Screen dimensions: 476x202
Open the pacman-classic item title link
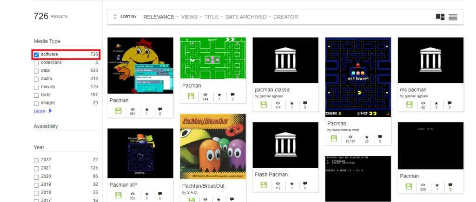point(272,90)
